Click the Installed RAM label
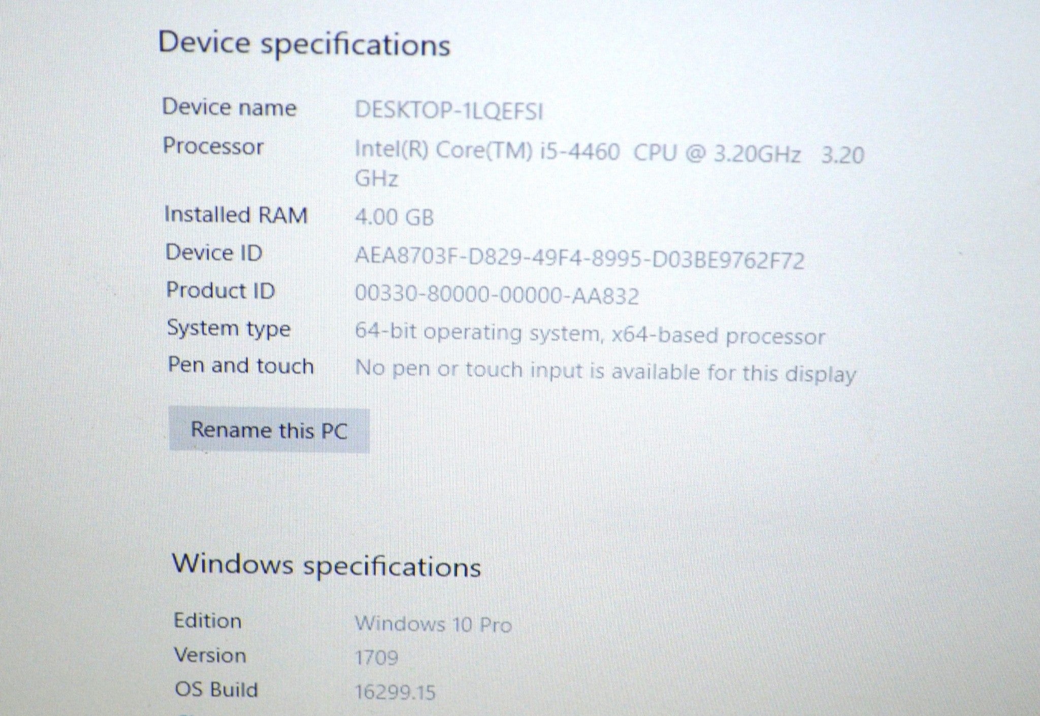The image size is (1040, 716). (236, 215)
